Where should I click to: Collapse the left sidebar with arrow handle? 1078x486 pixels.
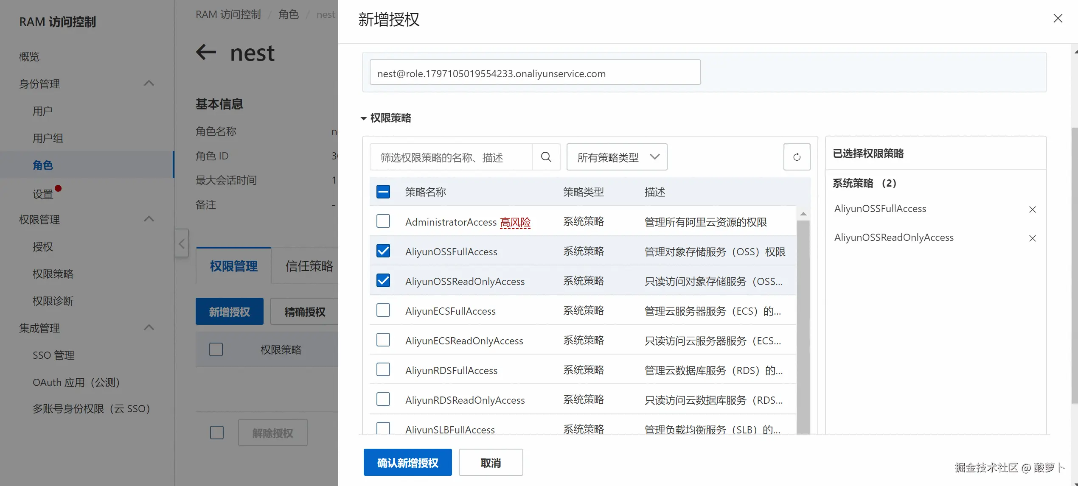tap(182, 243)
